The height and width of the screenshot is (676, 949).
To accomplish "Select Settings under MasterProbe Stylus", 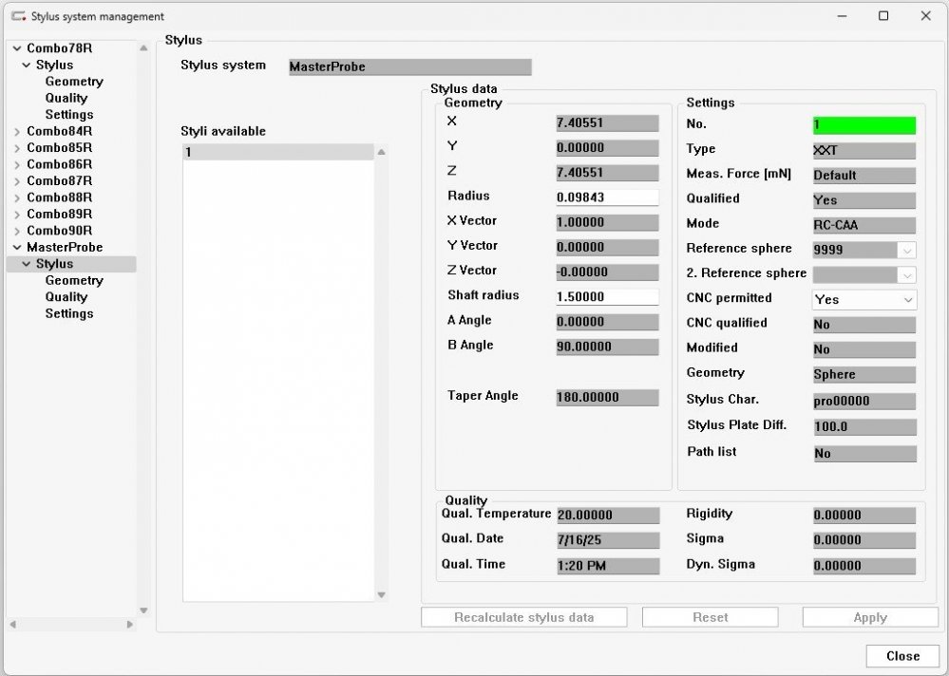I will coord(69,313).
